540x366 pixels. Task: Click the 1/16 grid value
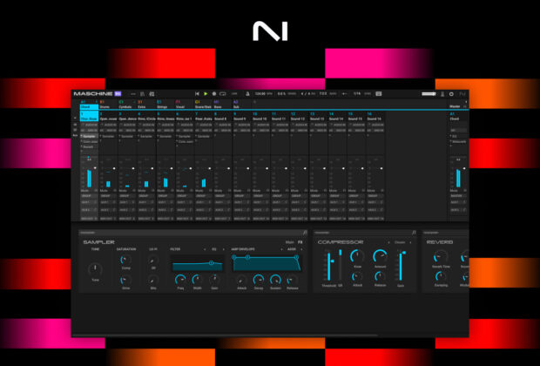pyautogui.click(x=357, y=94)
